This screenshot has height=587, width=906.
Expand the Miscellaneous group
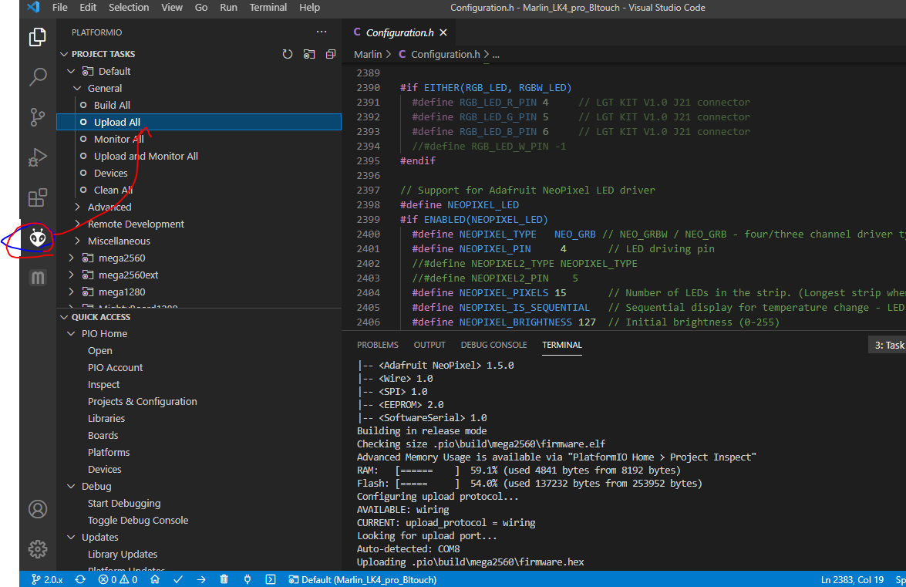pyautogui.click(x=77, y=241)
